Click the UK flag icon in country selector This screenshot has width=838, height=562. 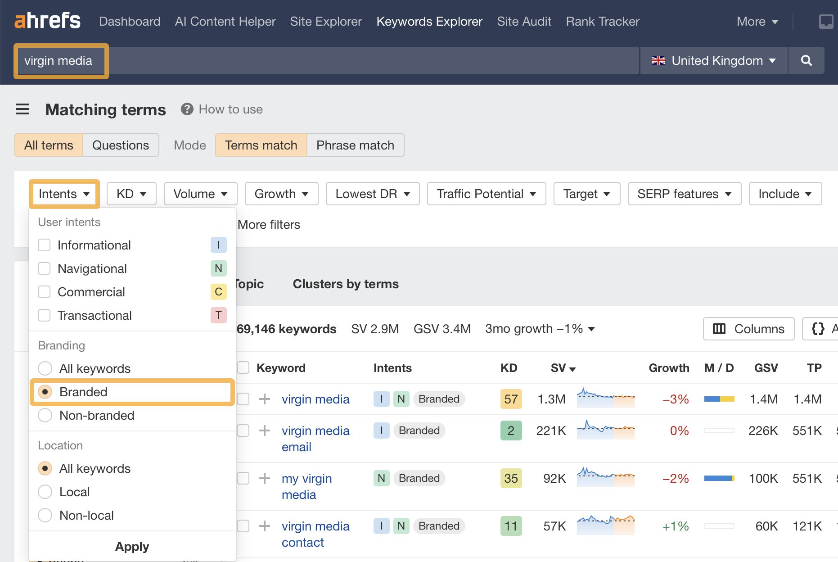(659, 60)
